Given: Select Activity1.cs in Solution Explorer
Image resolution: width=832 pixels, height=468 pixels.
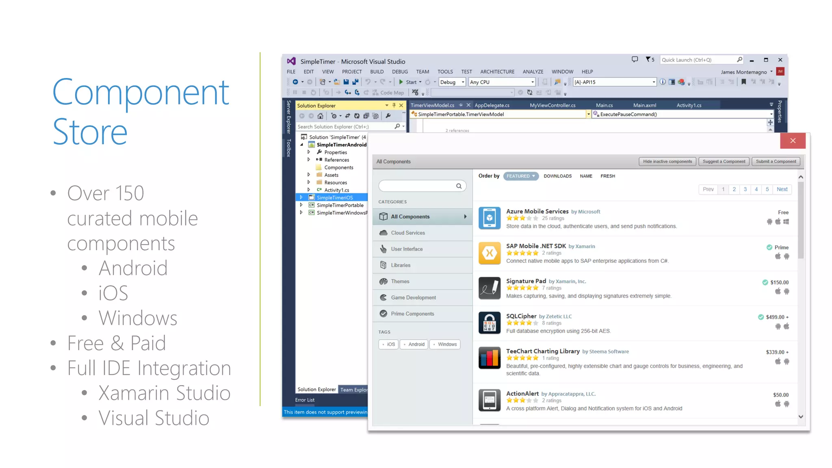Looking at the screenshot, I should 336,190.
